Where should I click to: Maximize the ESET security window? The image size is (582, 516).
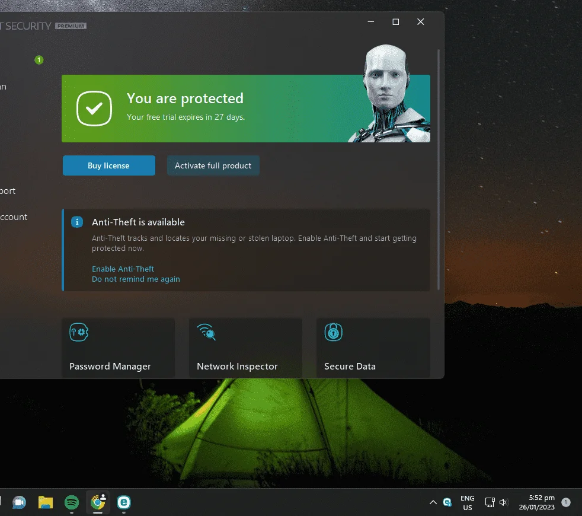click(396, 22)
